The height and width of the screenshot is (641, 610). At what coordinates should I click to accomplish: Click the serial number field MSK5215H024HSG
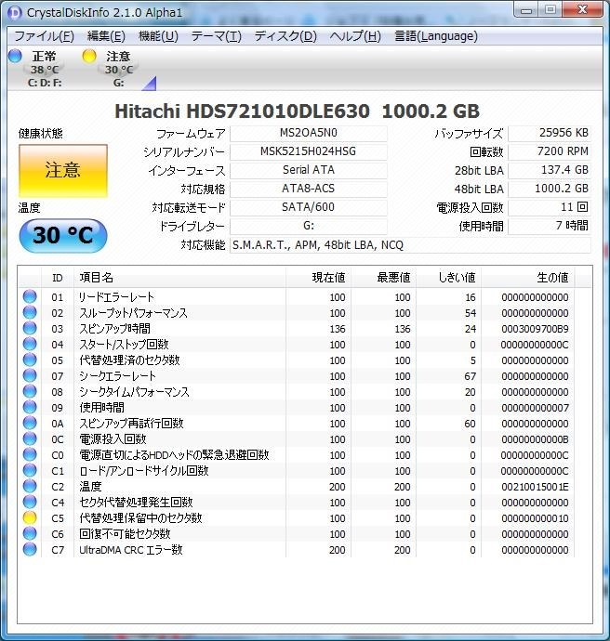[x=309, y=151]
